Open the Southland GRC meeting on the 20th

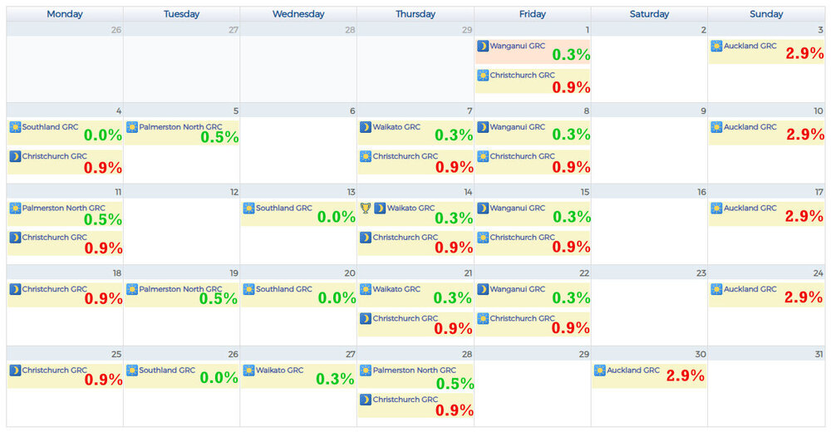pos(284,289)
